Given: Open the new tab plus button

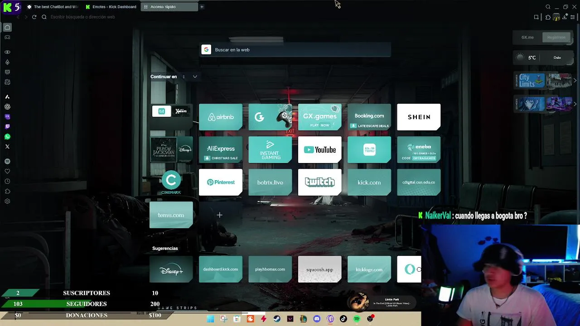Looking at the screenshot, I should (x=202, y=7).
